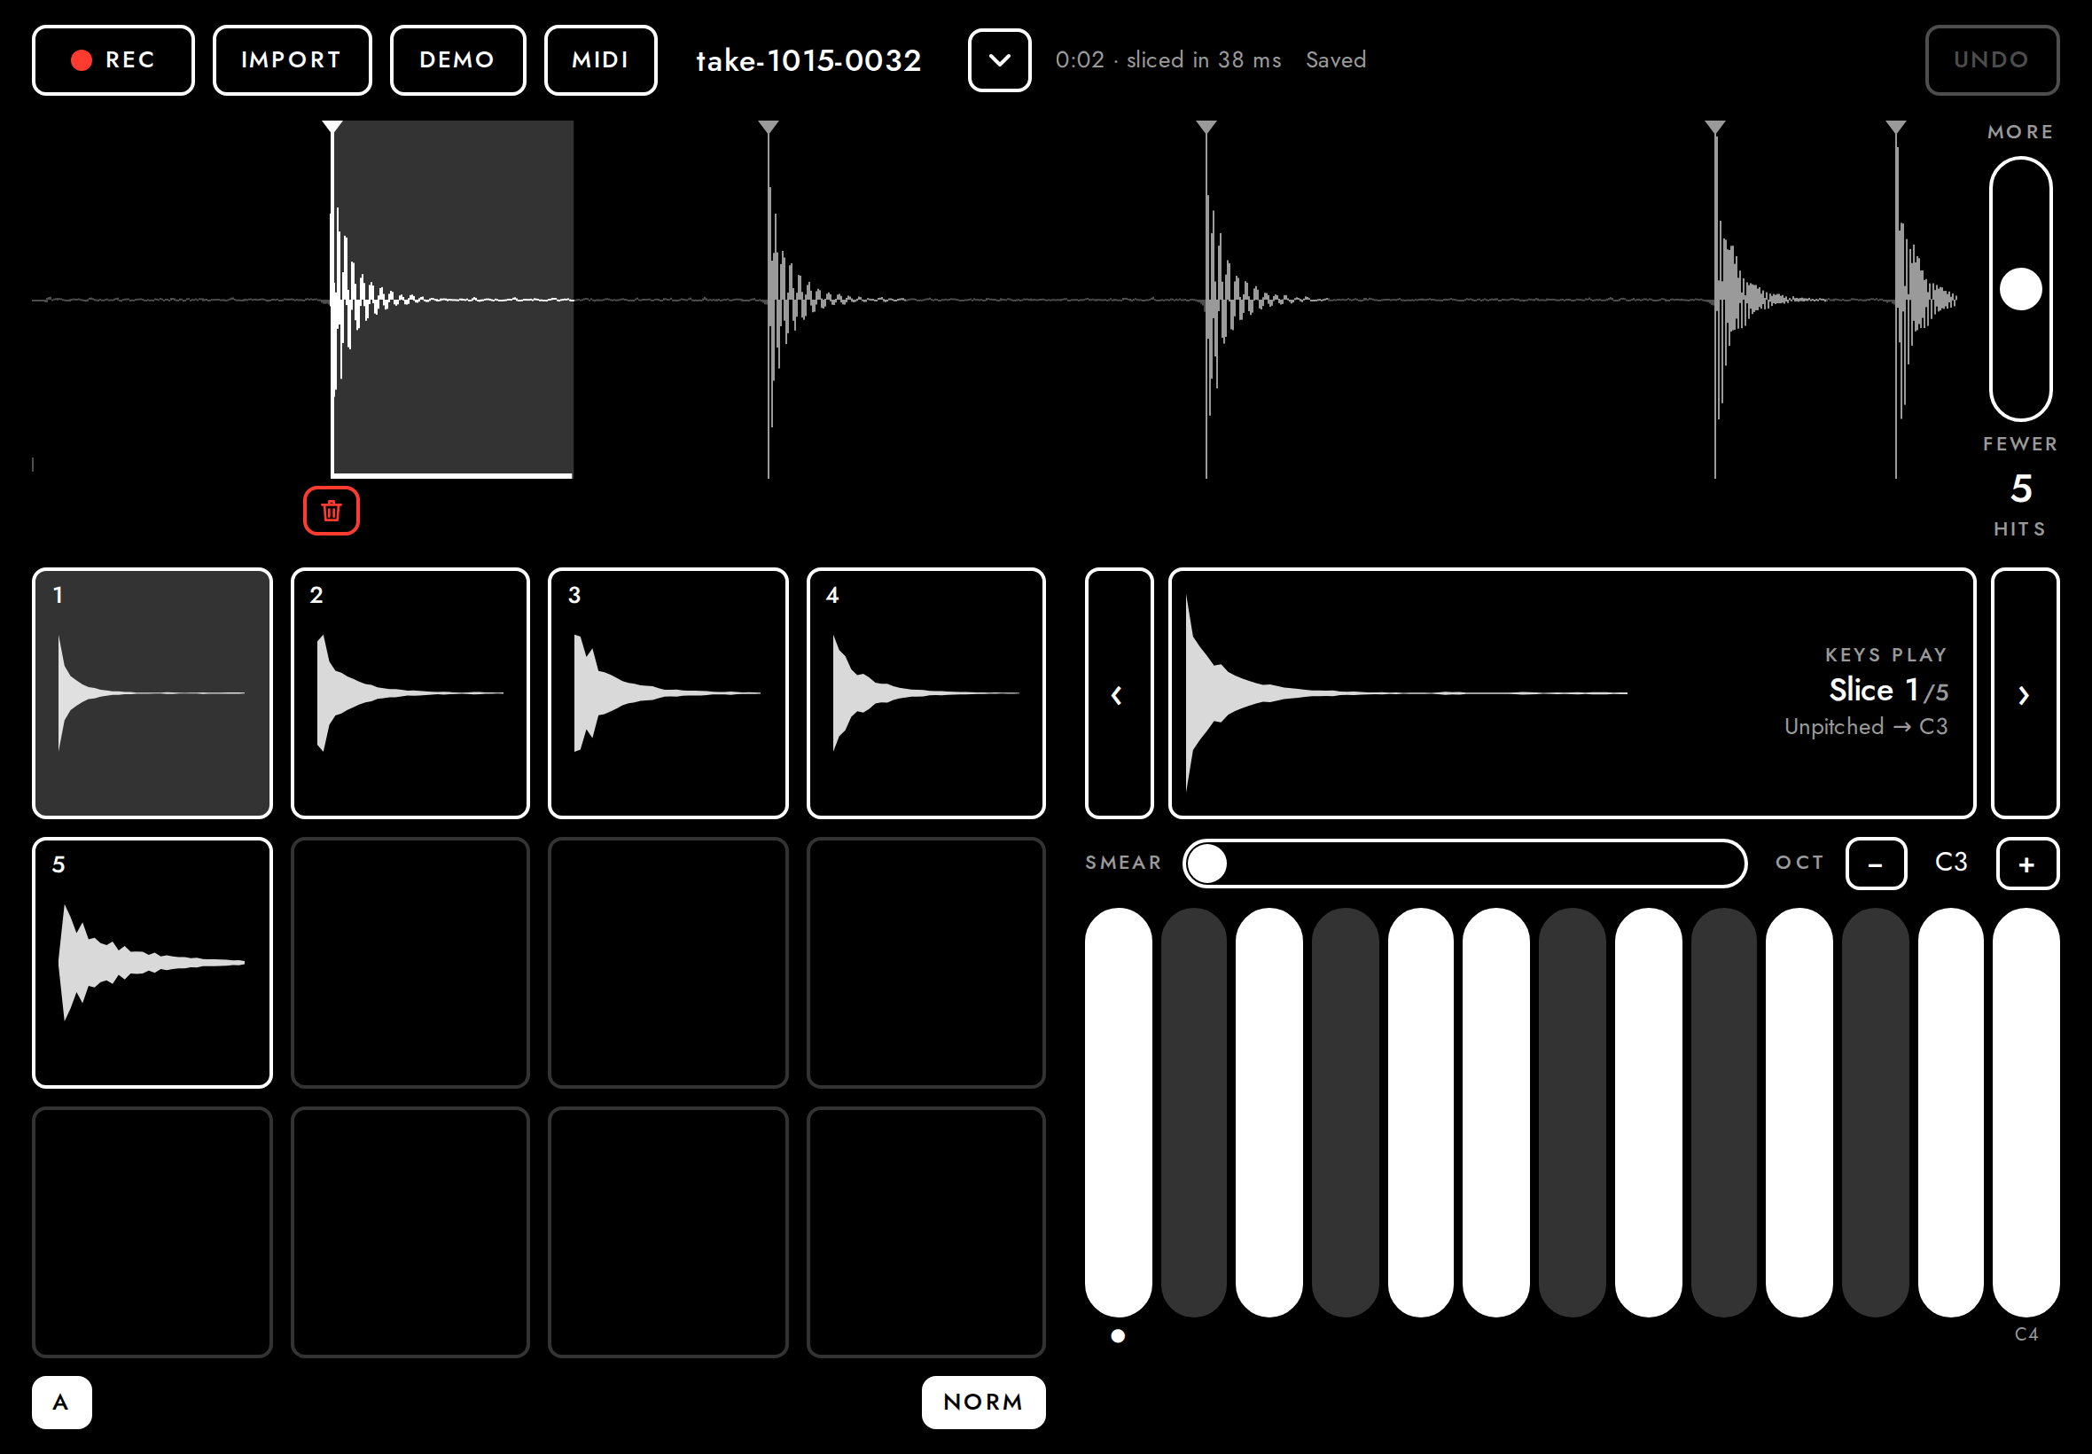Trigger pad 3
The height and width of the screenshot is (1454, 2092).
(x=667, y=693)
